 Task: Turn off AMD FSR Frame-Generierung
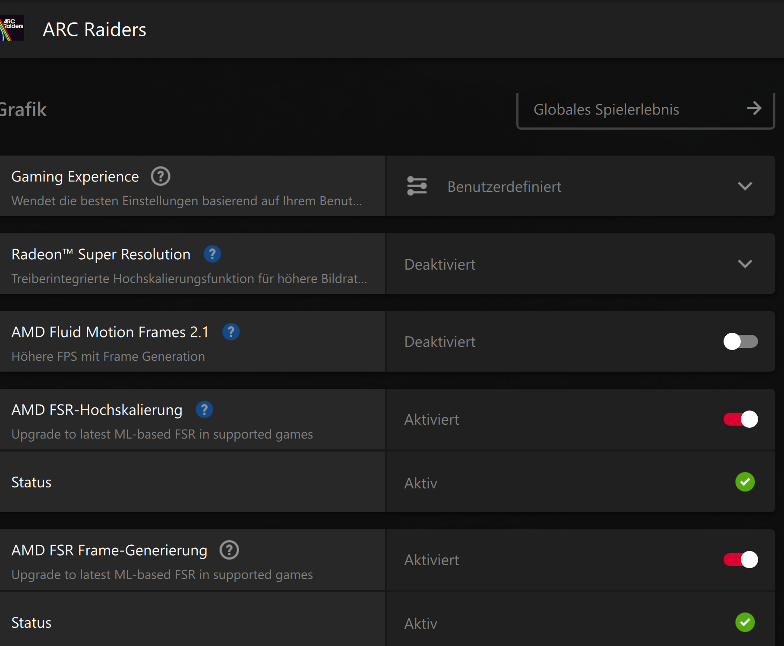[740, 560]
